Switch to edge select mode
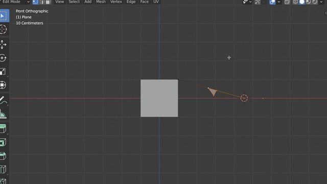The image size is (327, 184). click(x=42, y=2)
